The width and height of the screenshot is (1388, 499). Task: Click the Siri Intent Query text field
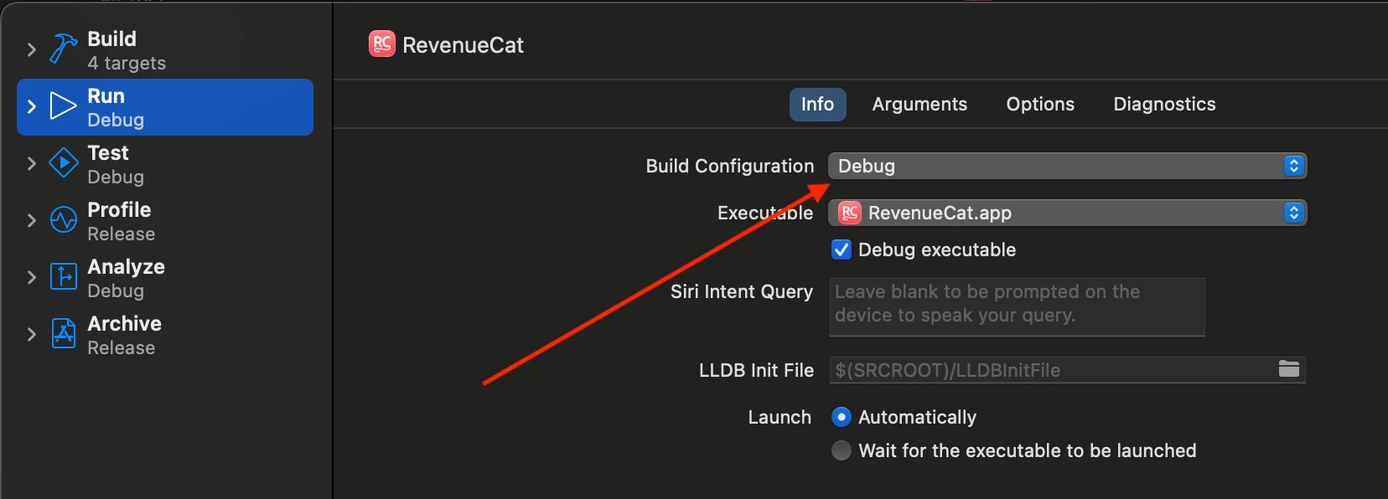click(1016, 306)
